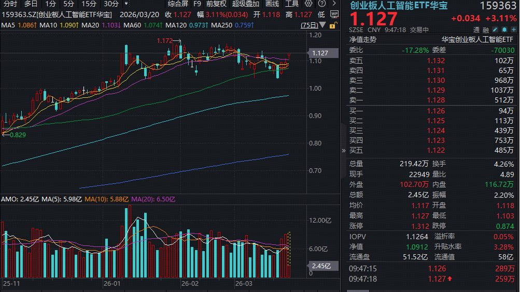Click the 净值走势 link
Viewport: 520px width, 292px height.
[x=363, y=39]
